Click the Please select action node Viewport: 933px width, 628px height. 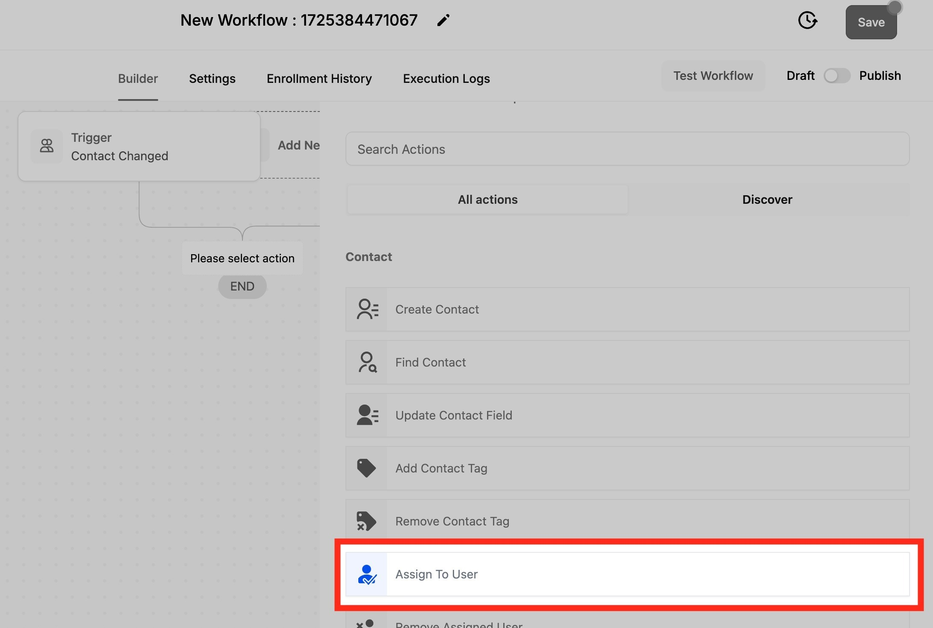(x=242, y=258)
